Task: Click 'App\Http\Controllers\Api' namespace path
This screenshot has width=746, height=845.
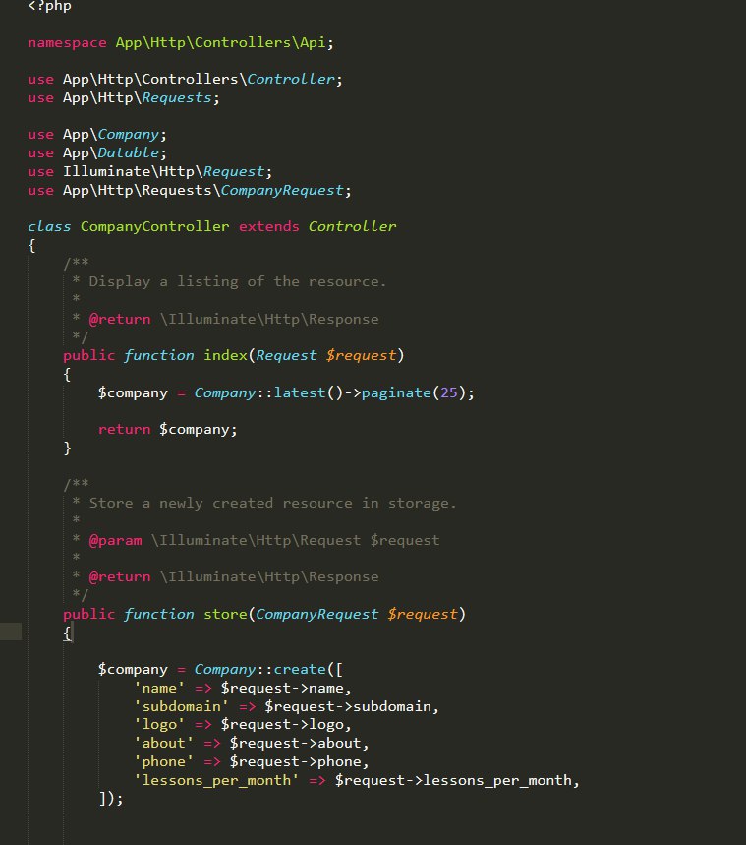Action: pos(220,42)
